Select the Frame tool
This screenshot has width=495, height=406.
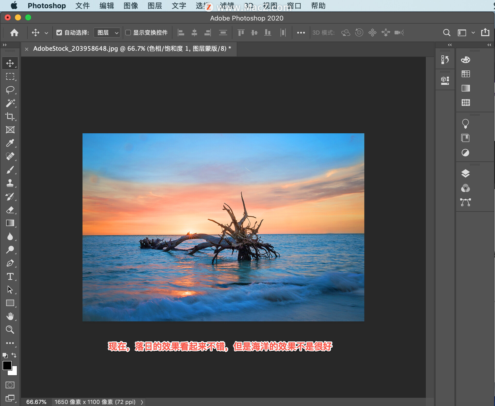pyautogui.click(x=10, y=130)
